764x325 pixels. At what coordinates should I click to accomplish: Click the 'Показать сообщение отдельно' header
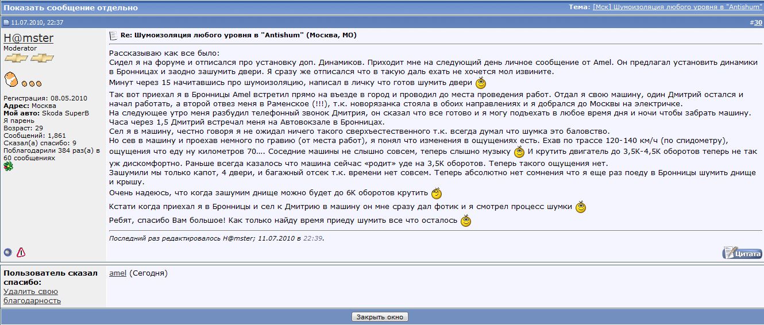pyautogui.click(x=71, y=7)
